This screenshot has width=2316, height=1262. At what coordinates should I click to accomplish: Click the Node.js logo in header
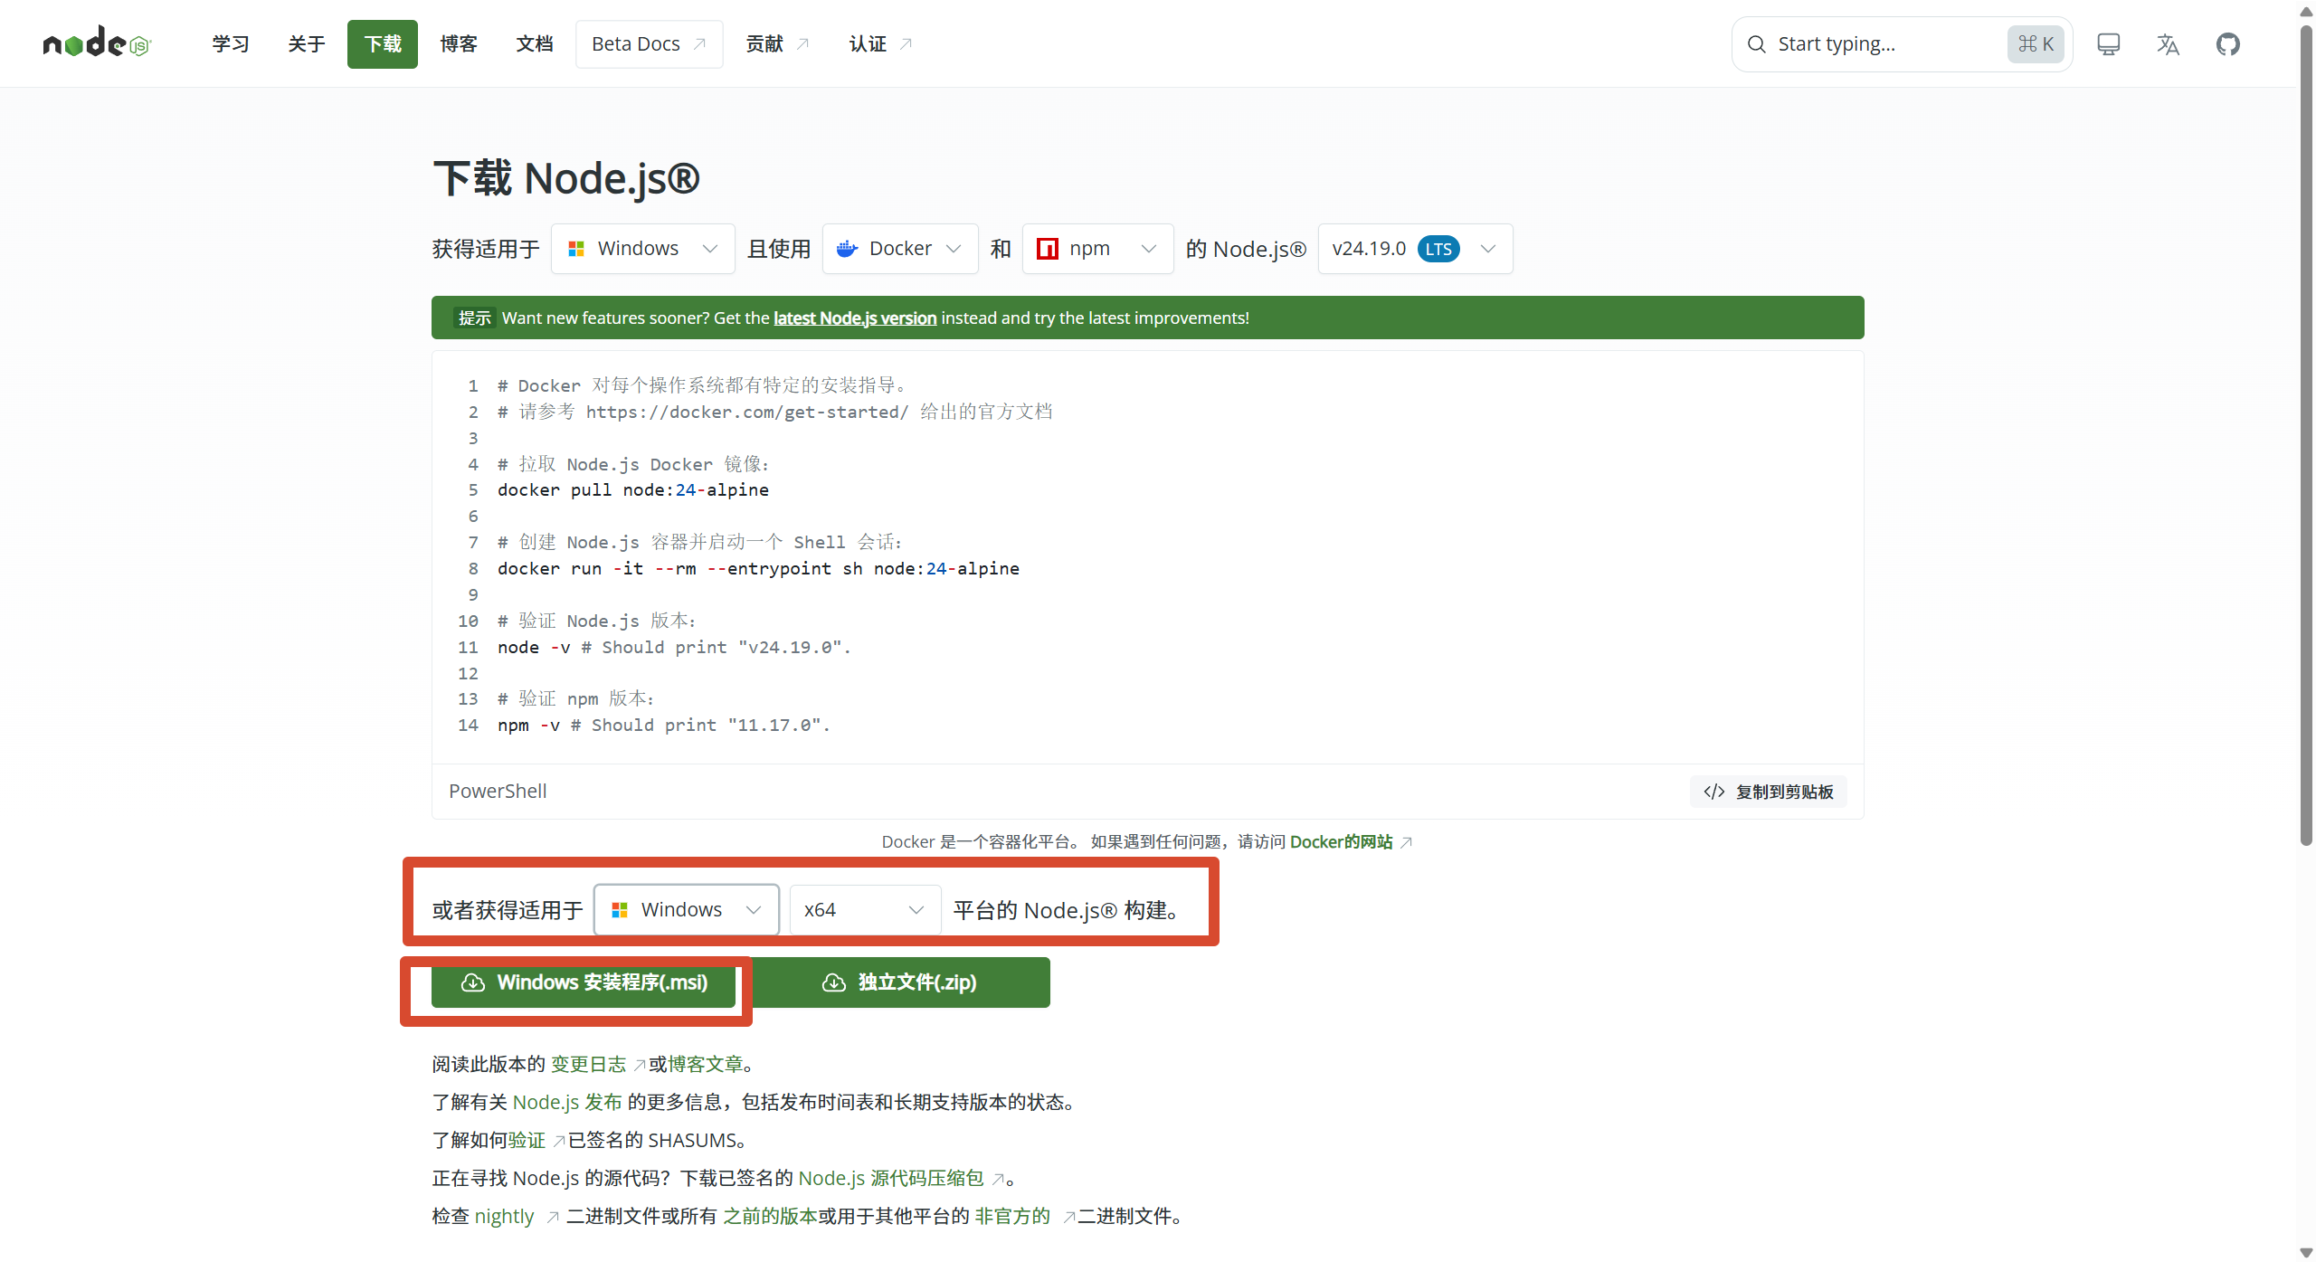[x=97, y=43]
